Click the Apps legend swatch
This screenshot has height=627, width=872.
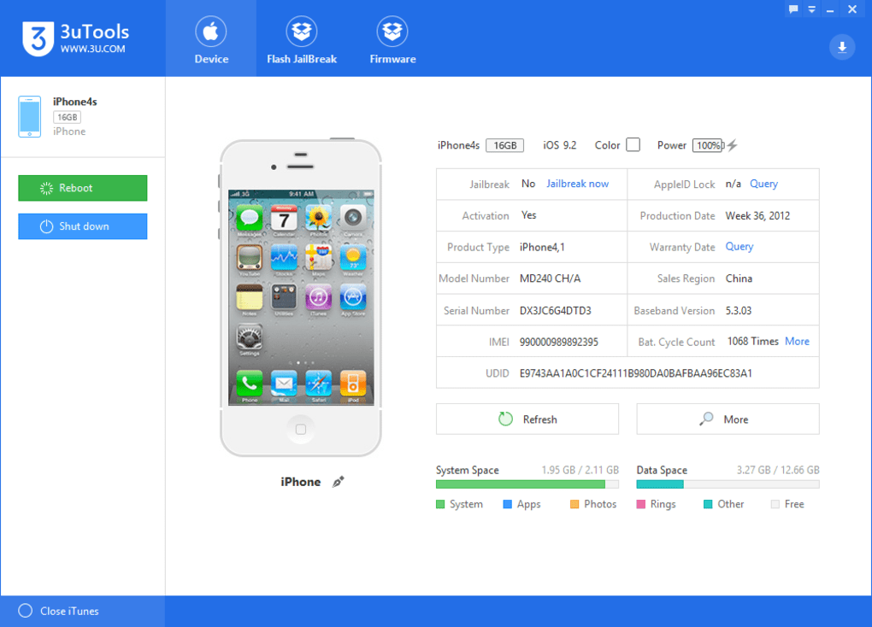tap(507, 504)
